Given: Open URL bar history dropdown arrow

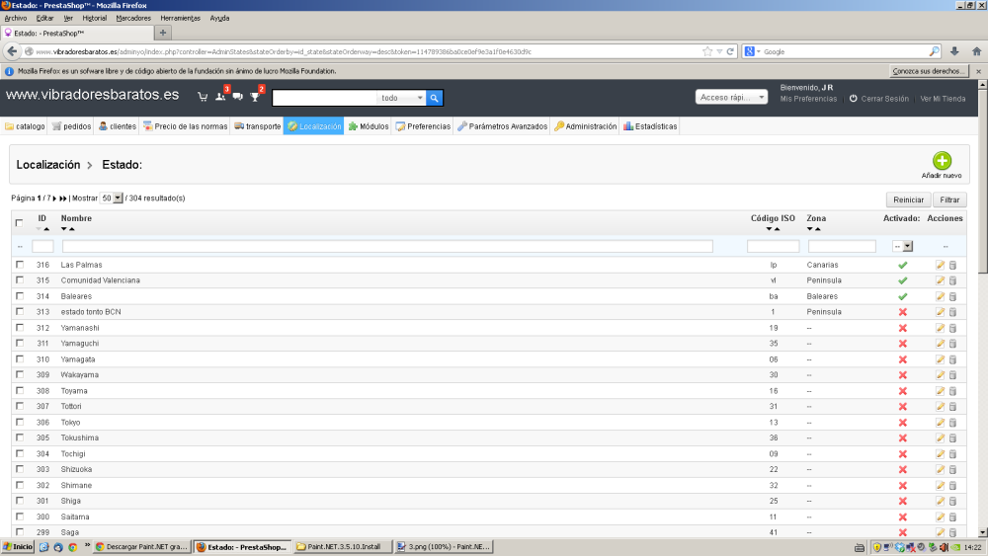Looking at the screenshot, I should [x=719, y=51].
